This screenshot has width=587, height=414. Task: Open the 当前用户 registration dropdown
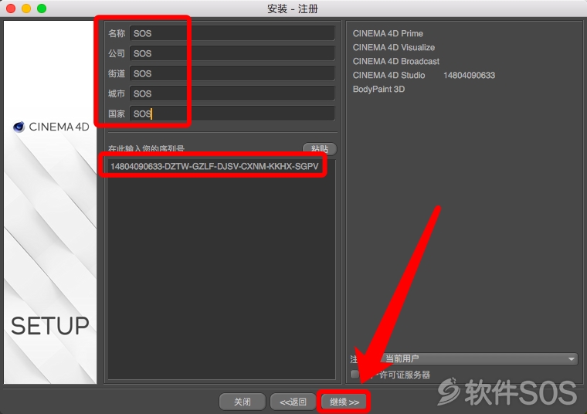click(479, 359)
